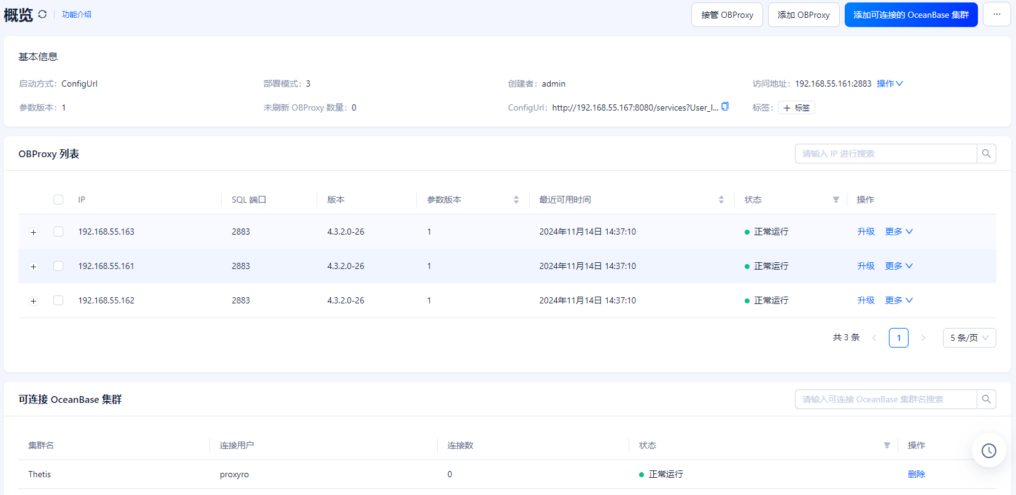Select page 1 in pagination

tap(899, 338)
